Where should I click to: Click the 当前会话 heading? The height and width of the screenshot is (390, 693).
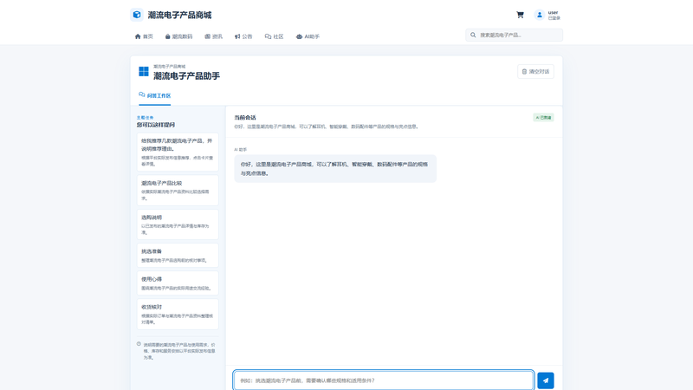[245, 118]
